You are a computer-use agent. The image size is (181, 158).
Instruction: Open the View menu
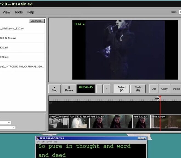[6, 12]
